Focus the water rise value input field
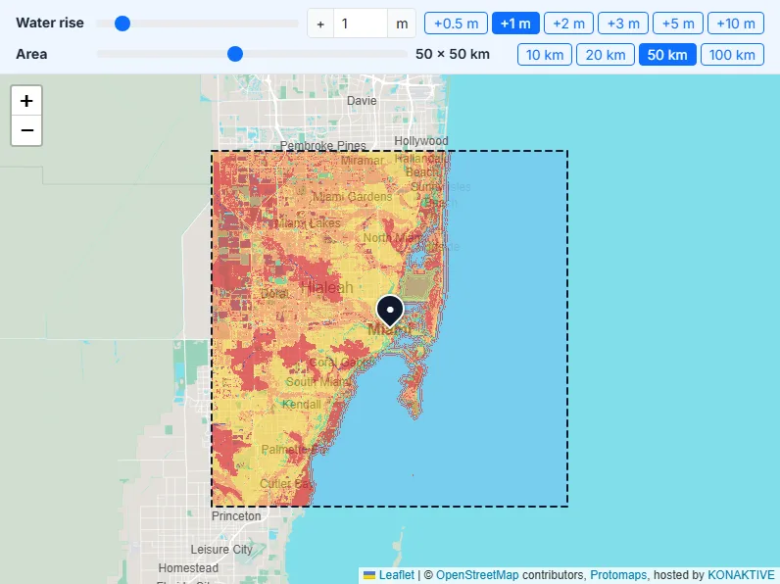 click(x=361, y=24)
